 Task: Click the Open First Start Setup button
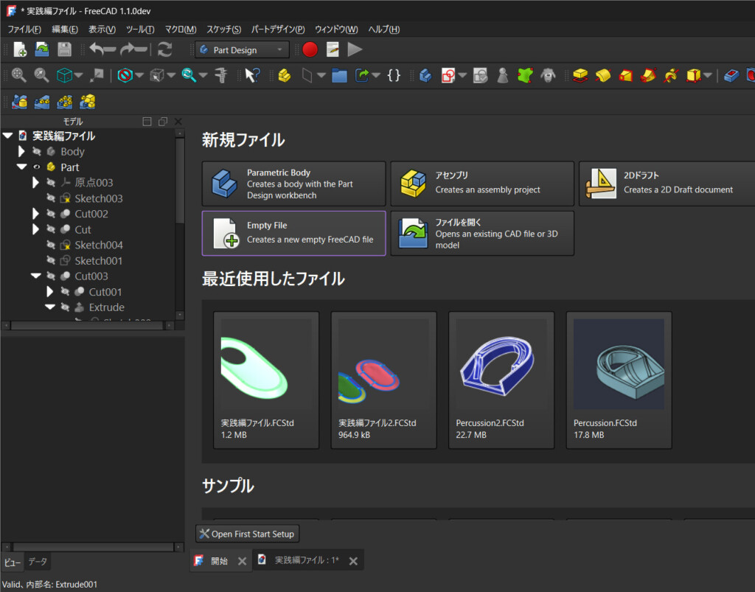(x=247, y=534)
